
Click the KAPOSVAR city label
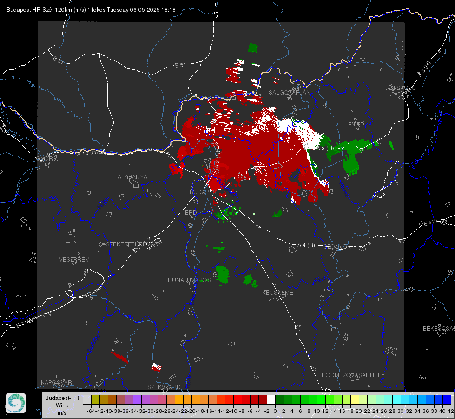pos(56,382)
